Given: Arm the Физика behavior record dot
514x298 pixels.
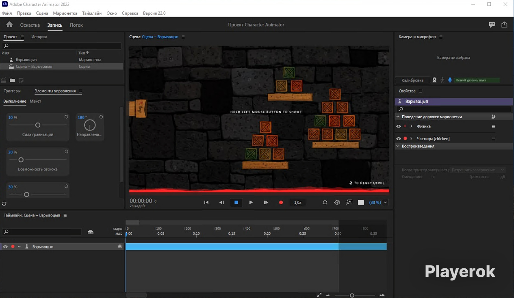Looking at the screenshot, I should [405, 126].
